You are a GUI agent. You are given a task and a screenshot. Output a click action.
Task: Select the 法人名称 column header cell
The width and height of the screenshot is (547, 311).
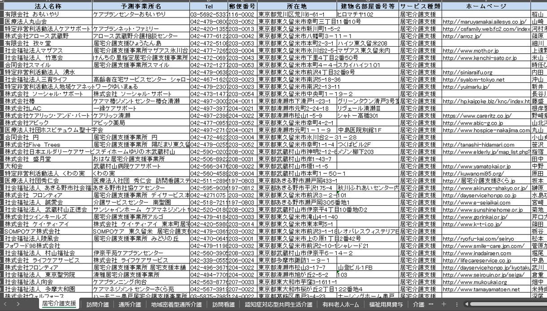coord(48,7)
